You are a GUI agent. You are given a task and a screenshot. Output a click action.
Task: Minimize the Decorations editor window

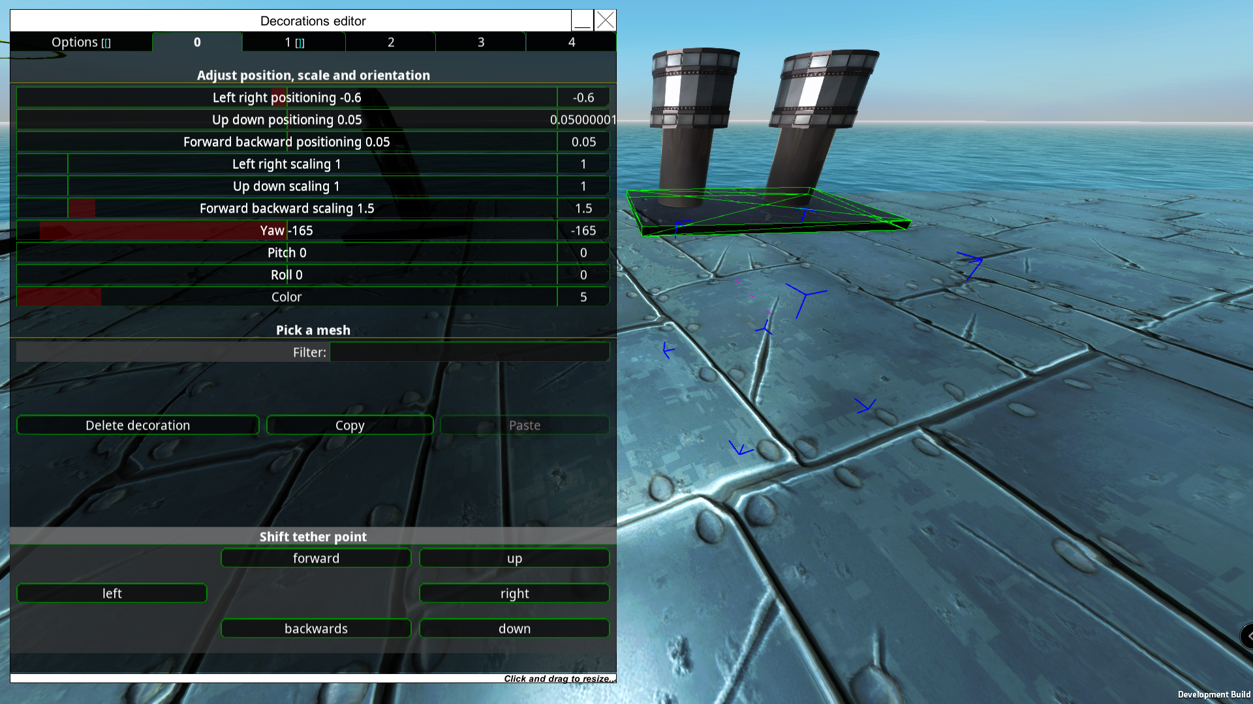[582, 21]
